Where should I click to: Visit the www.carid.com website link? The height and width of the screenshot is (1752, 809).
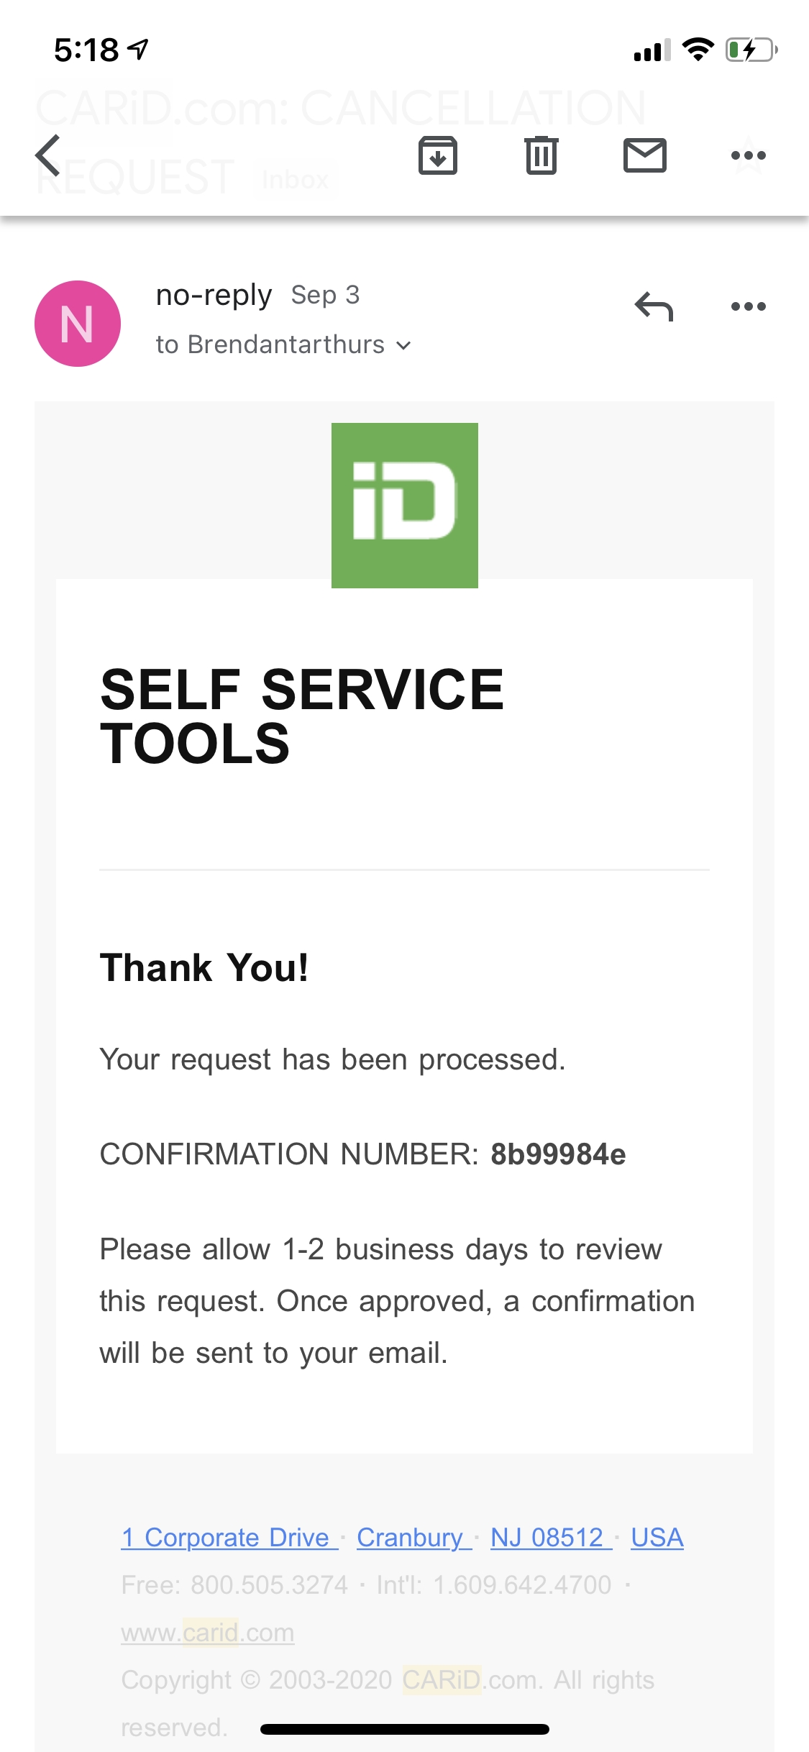pos(207,1633)
